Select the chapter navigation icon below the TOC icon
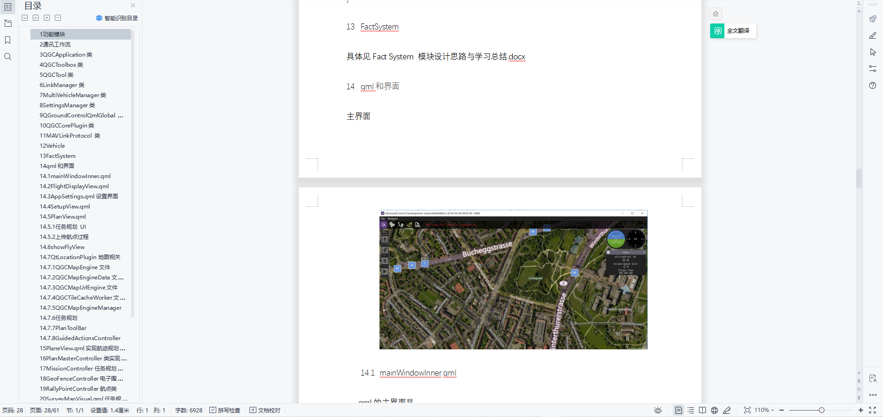 click(x=8, y=23)
